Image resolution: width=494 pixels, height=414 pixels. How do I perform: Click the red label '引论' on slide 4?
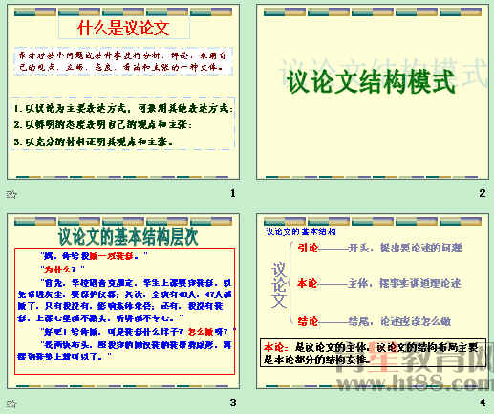pos(308,248)
